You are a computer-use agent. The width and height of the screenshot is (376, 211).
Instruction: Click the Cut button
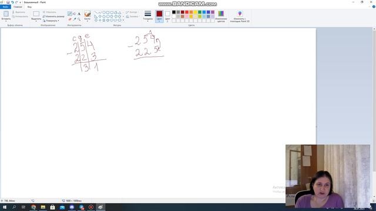(x=19, y=12)
